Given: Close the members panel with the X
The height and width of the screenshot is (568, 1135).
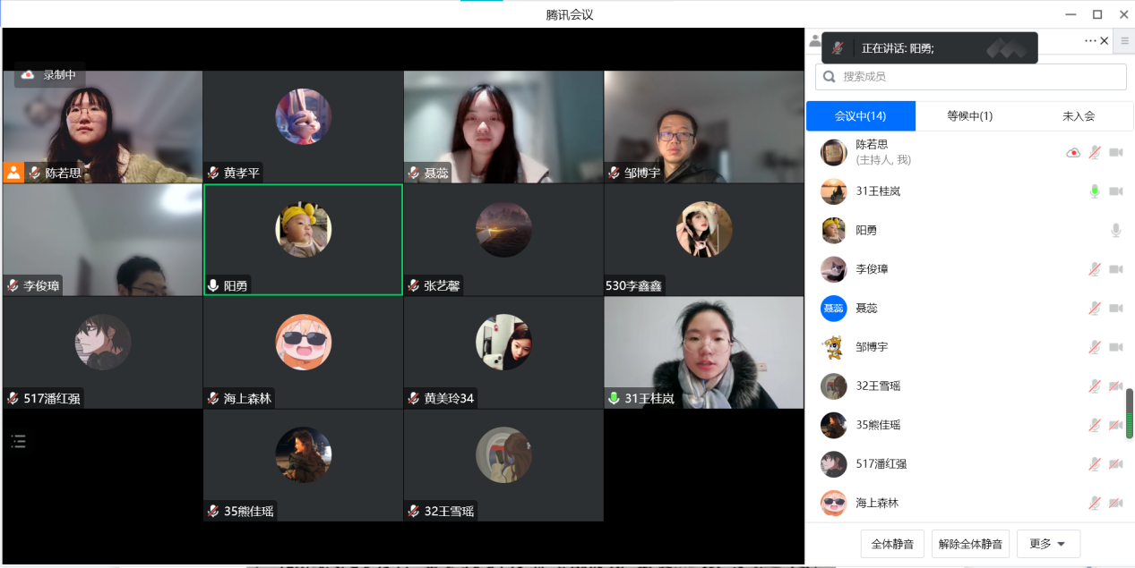Looking at the screenshot, I should point(1105,41).
